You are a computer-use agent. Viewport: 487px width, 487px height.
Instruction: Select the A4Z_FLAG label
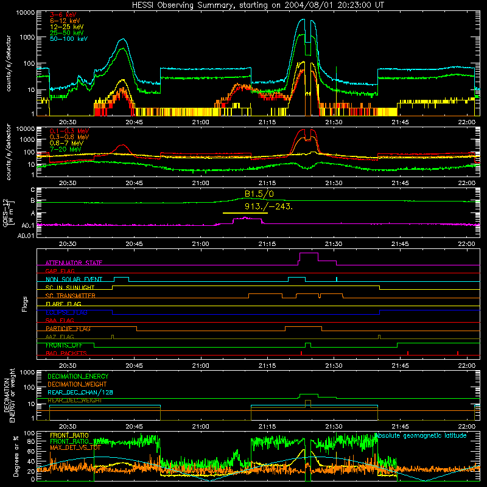pos(60,337)
